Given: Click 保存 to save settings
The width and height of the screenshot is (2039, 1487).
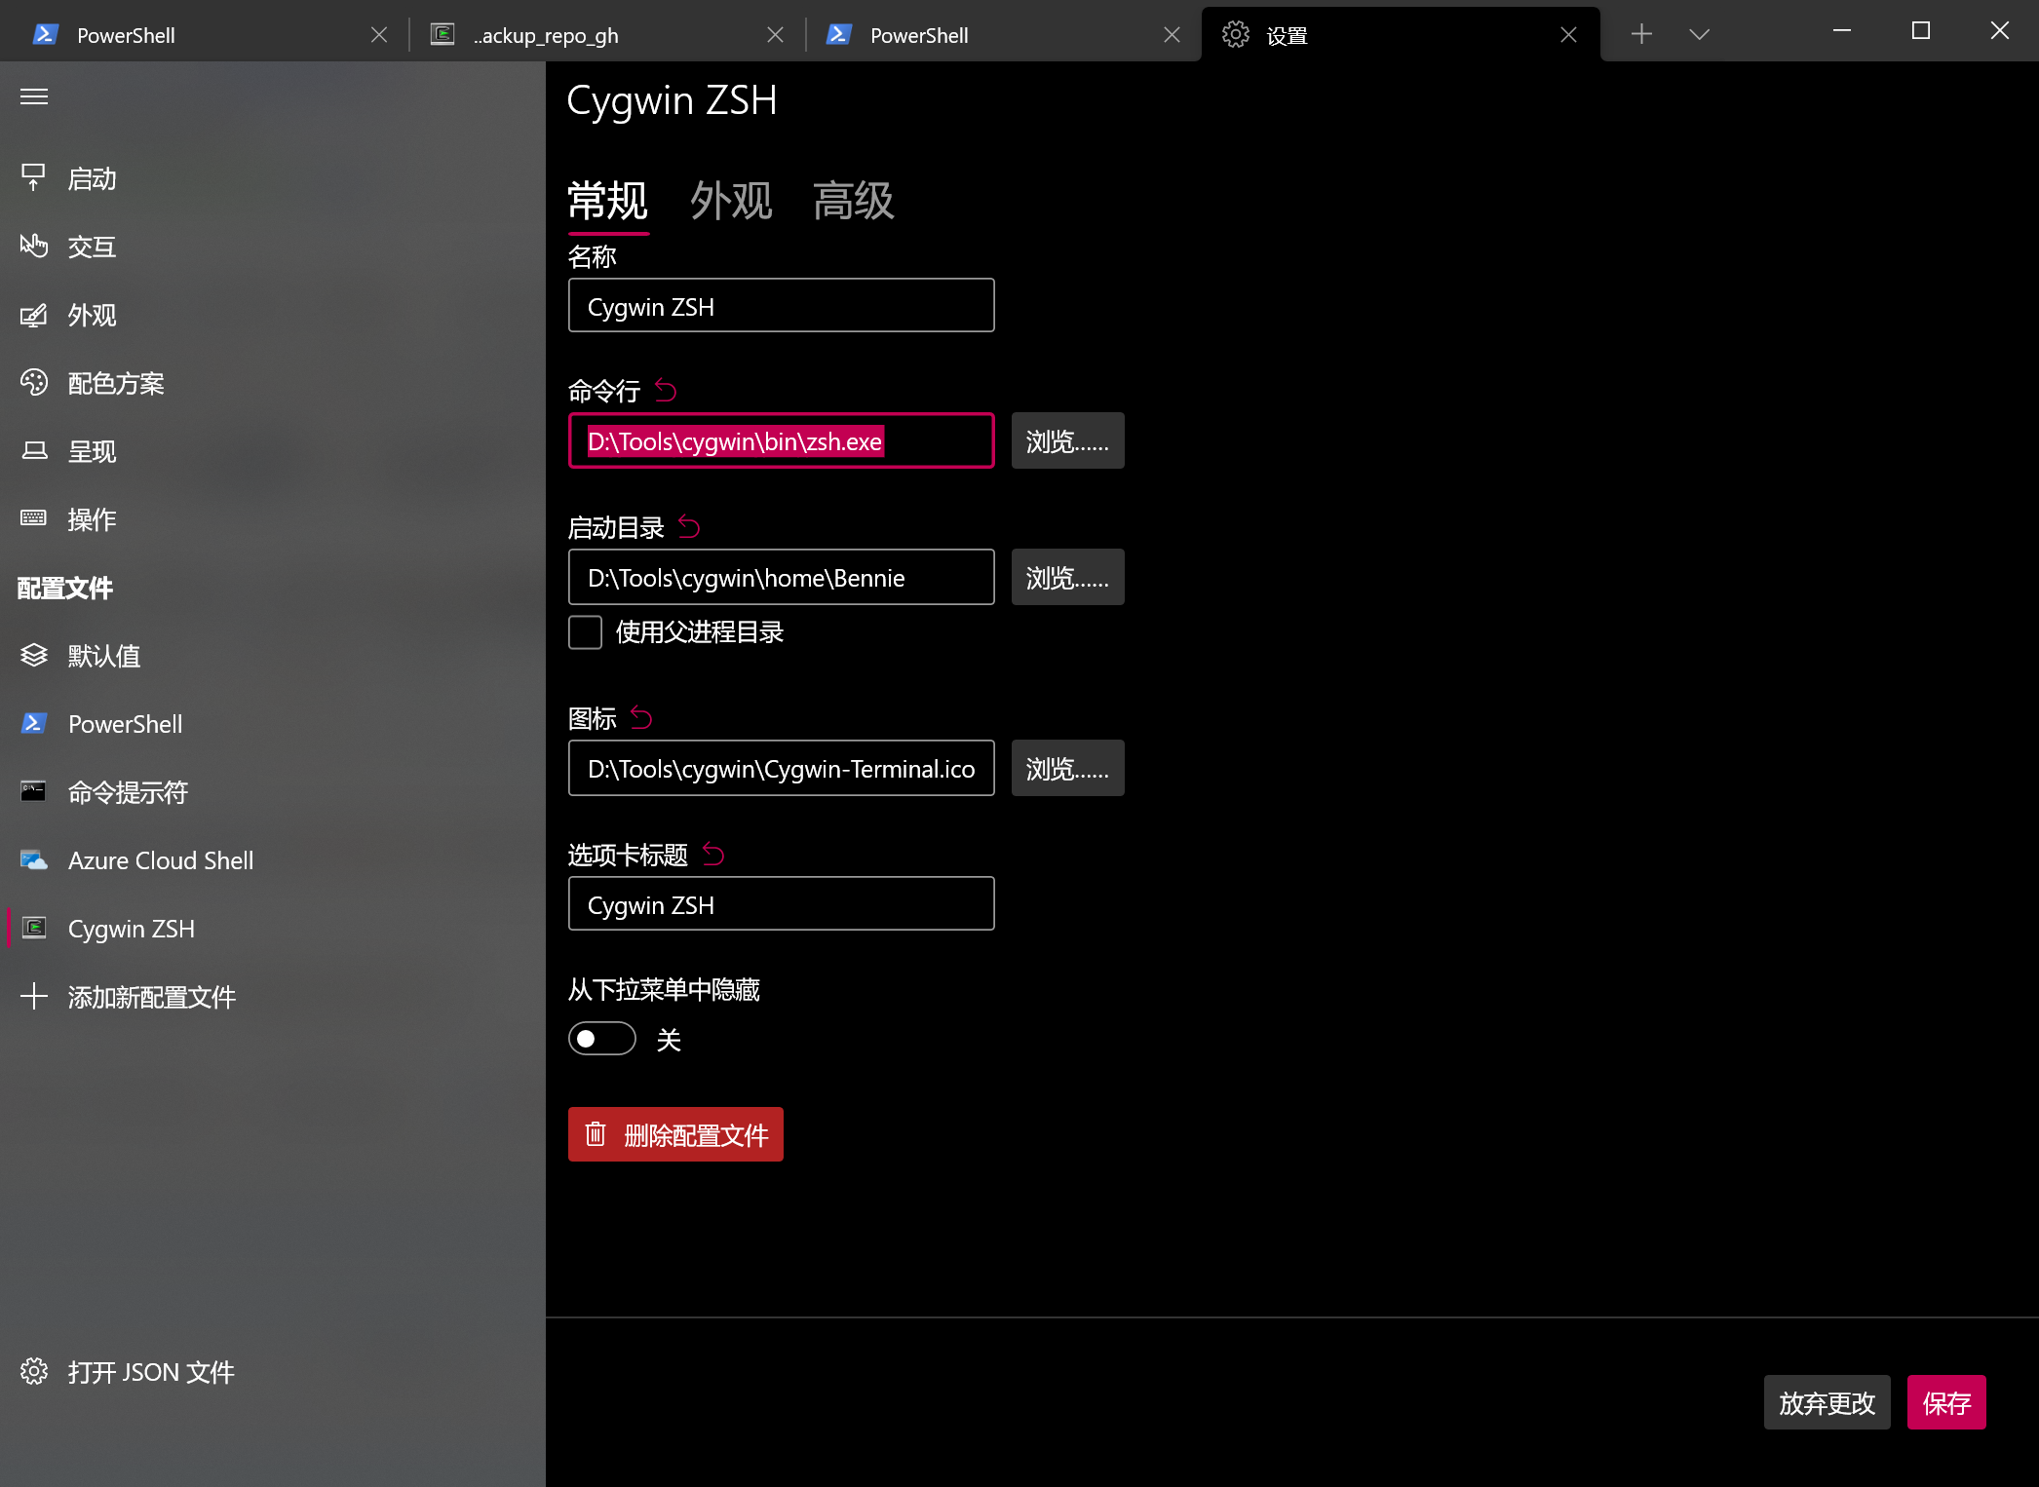Looking at the screenshot, I should 1946,1402.
